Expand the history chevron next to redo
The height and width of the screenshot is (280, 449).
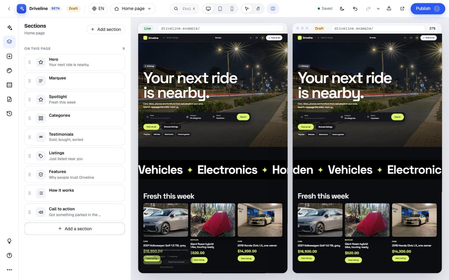378,9
